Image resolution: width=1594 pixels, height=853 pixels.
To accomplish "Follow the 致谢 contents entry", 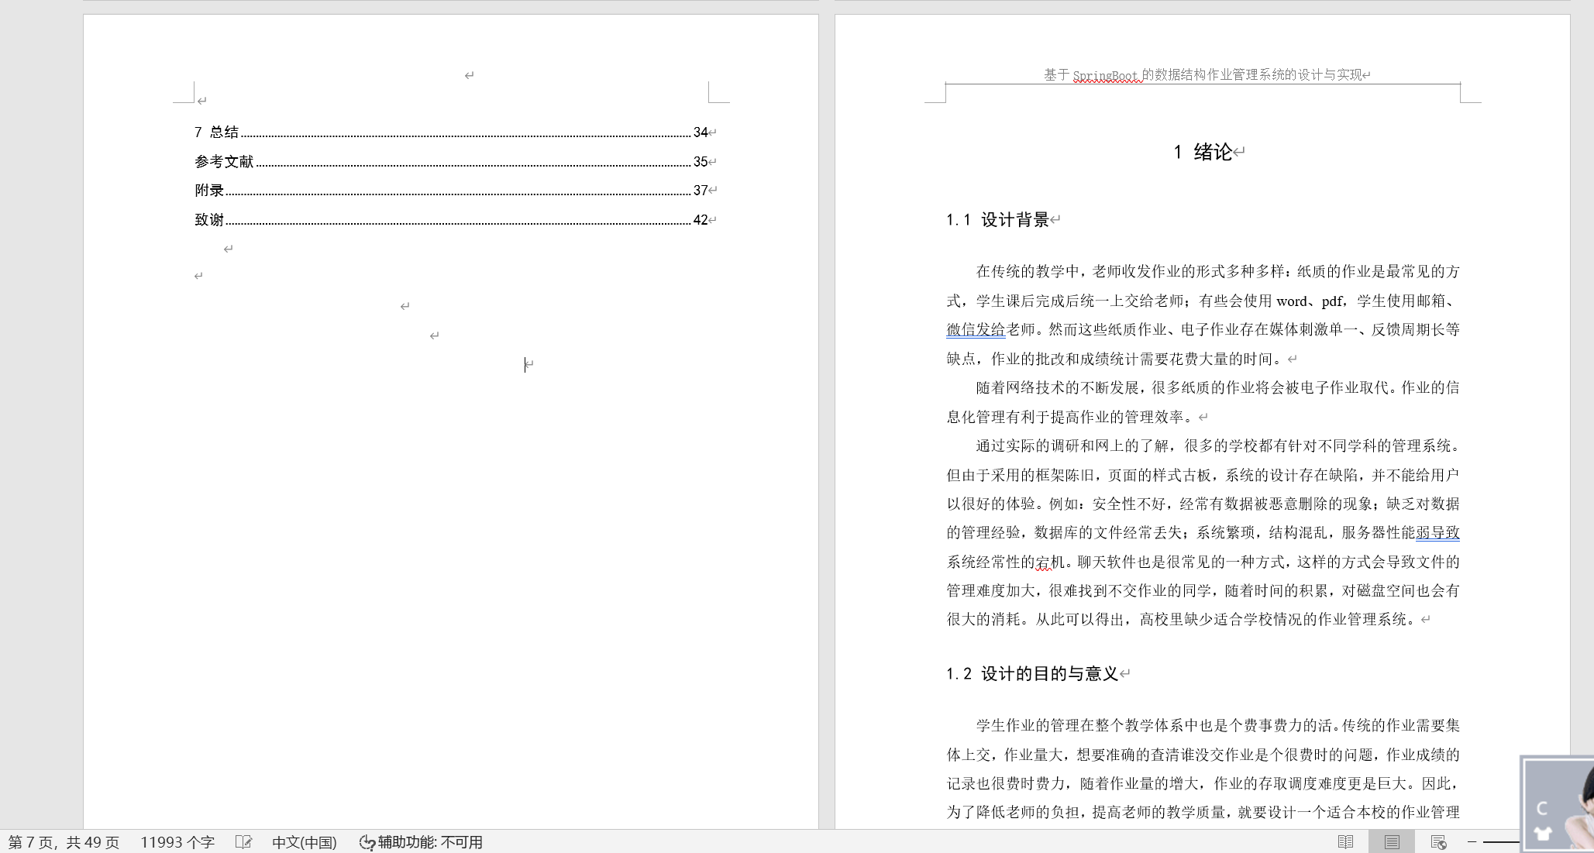I will point(209,220).
